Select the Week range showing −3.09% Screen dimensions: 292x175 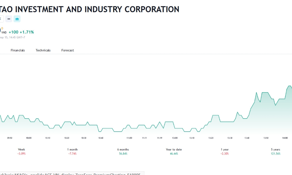coord(21,151)
